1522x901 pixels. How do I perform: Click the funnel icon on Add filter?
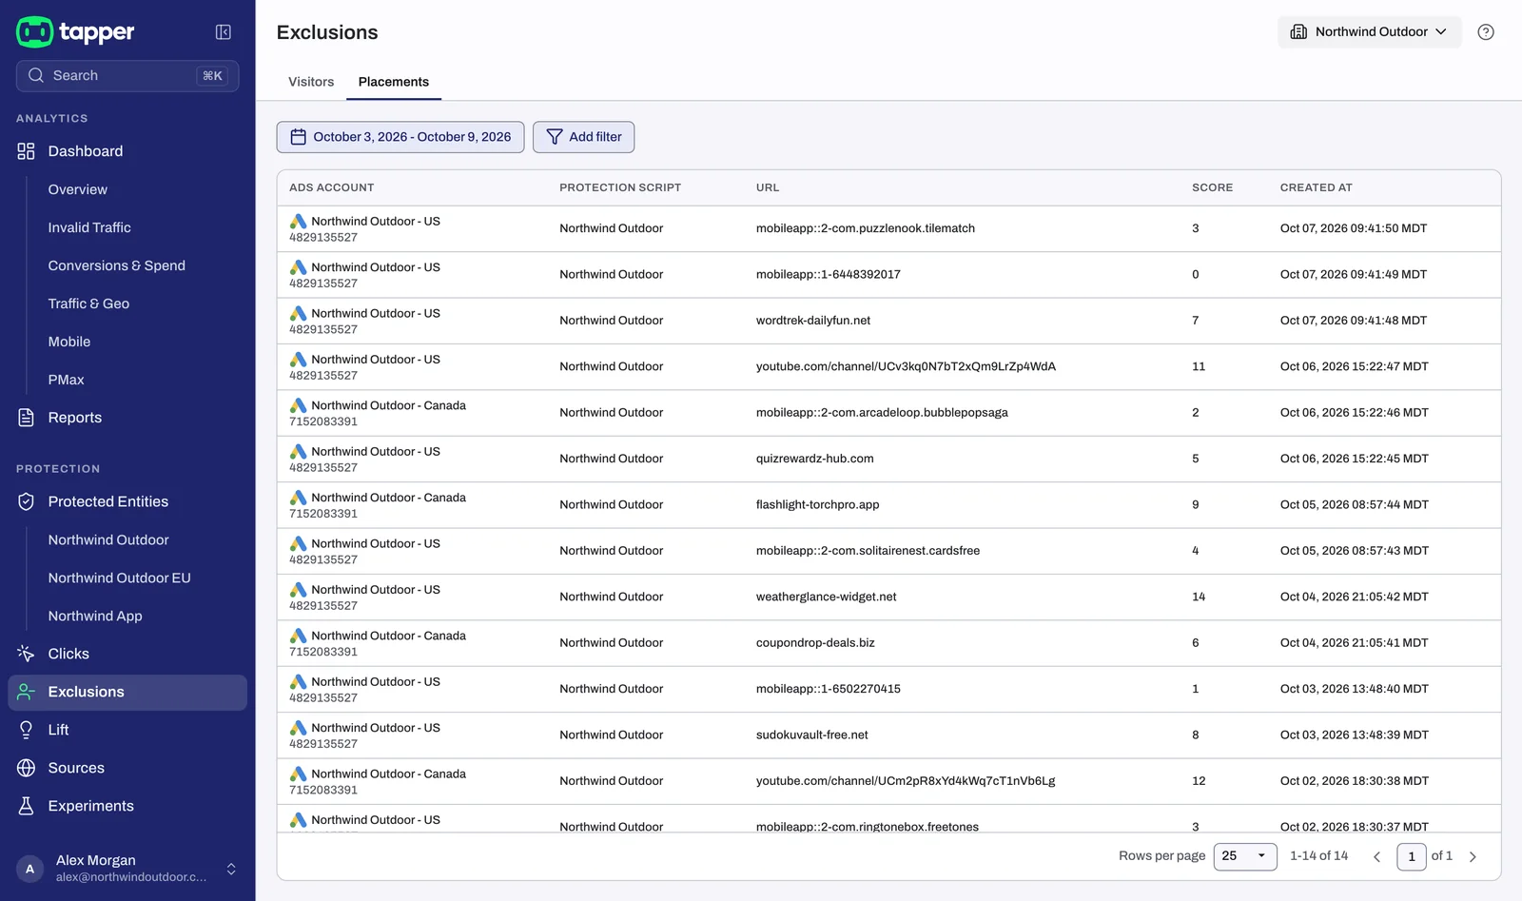click(x=555, y=137)
